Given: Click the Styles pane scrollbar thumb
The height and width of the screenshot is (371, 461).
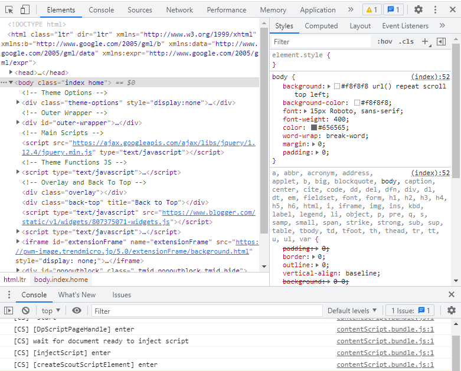Looking at the screenshot, I should pyautogui.click(x=456, y=111).
